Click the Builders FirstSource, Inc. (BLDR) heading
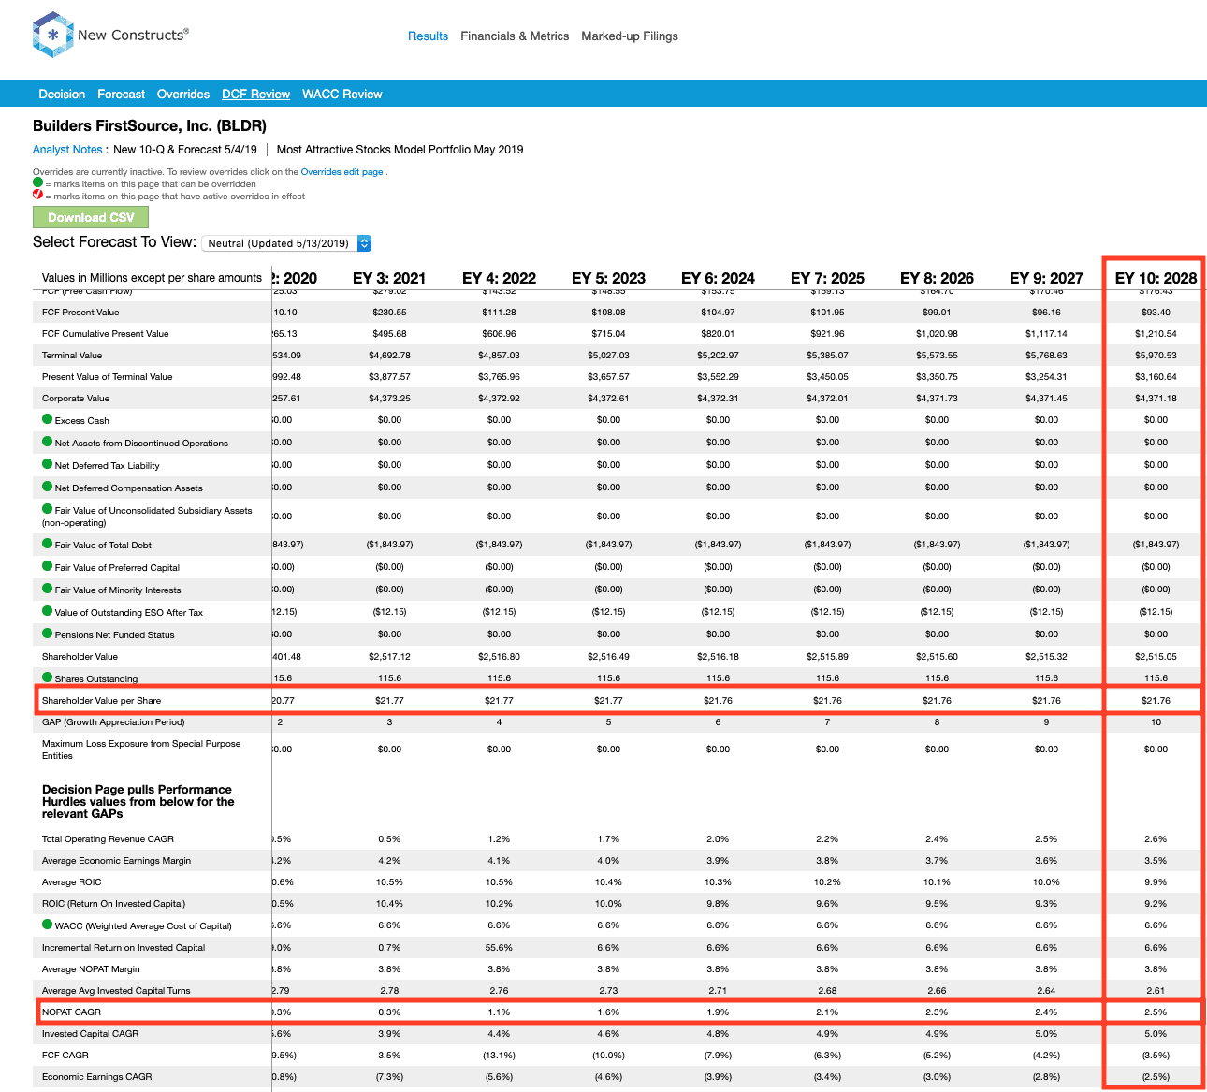The width and height of the screenshot is (1207, 1092). [x=150, y=126]
